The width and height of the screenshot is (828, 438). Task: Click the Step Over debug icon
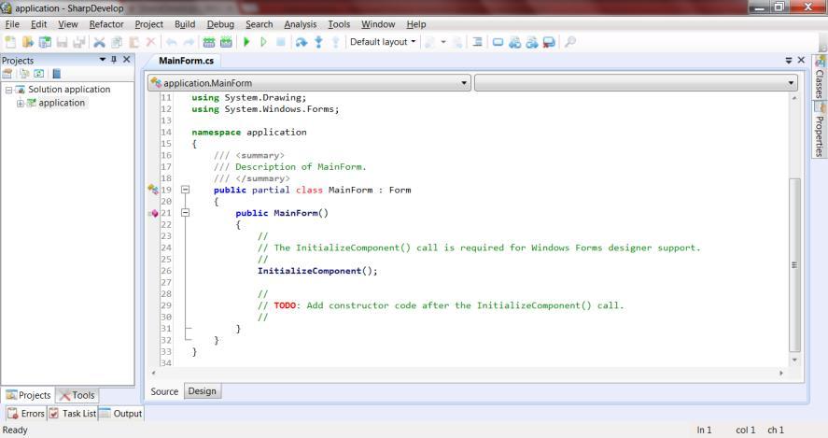click(301, 42)
